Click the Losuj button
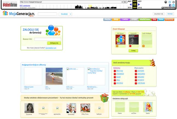Image resolution: width=177 pixels, height=119 pixels. [x=133, y=50]
